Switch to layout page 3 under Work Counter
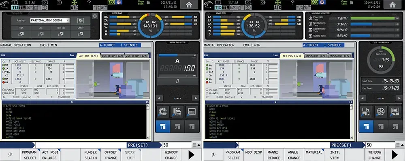 (x=192, y=127)
